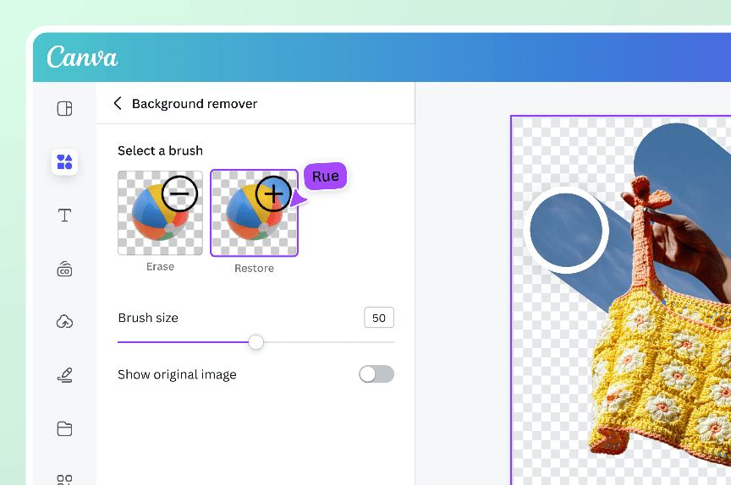Viewport: 731px width, 485px height.
Task: Click the Canva logo
Action: pos(82,57)
